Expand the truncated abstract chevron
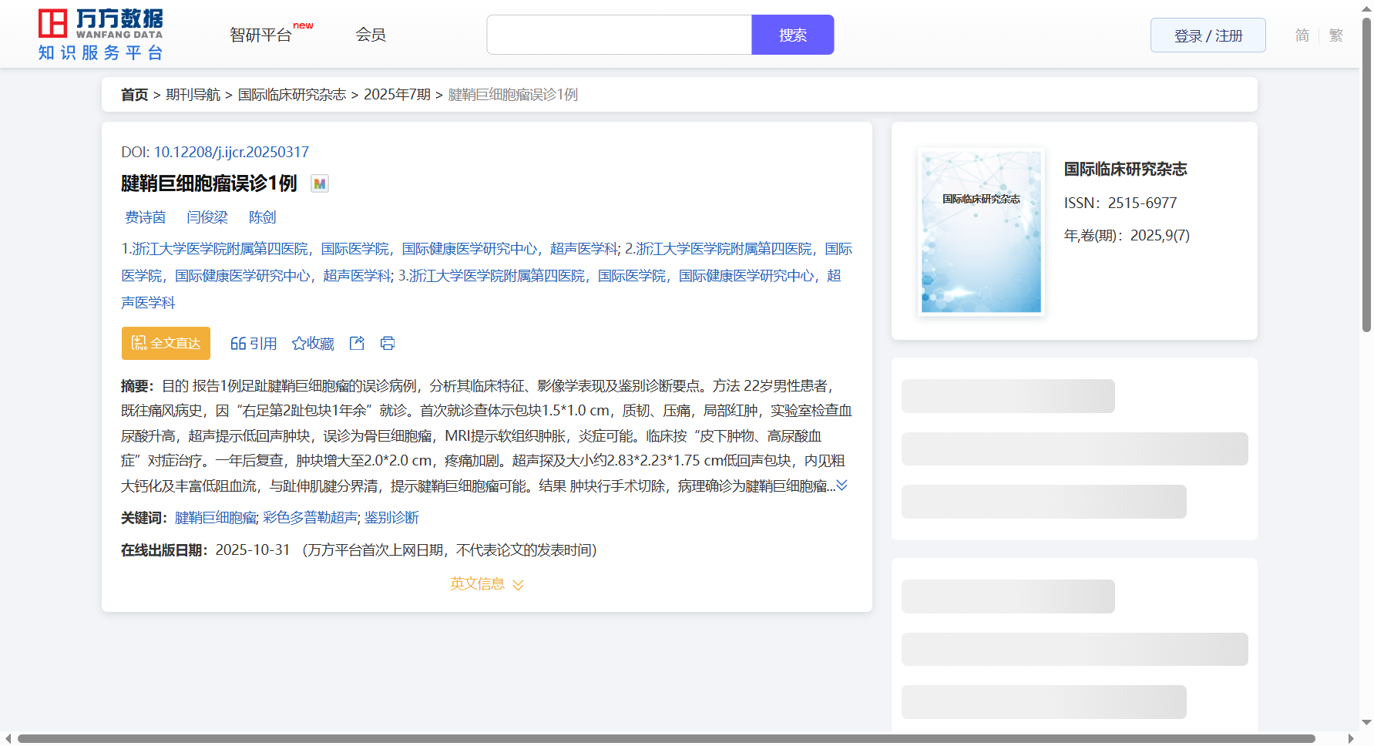 coord(842,486)
